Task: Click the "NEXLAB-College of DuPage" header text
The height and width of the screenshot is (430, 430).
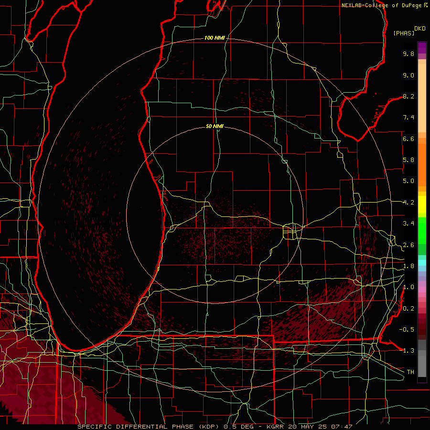Action: coord(382,5)
